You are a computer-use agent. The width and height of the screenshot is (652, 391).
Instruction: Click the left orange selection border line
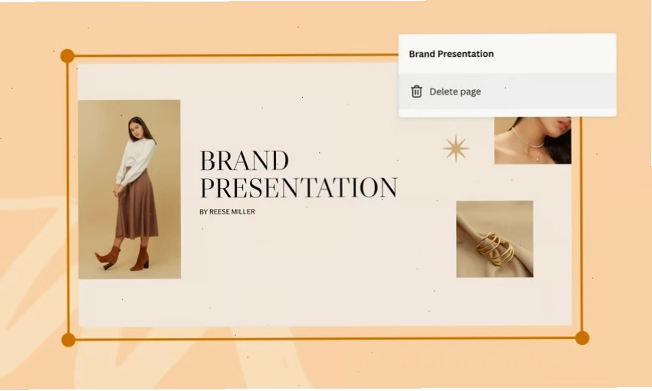68,197
